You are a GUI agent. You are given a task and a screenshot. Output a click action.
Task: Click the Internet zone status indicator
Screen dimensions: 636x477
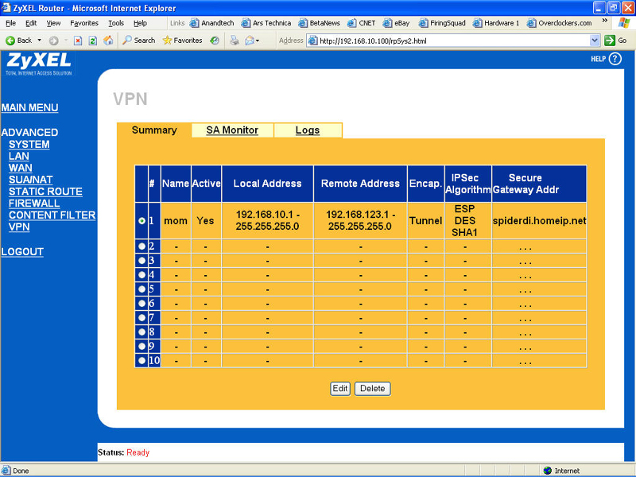(562, 471)
